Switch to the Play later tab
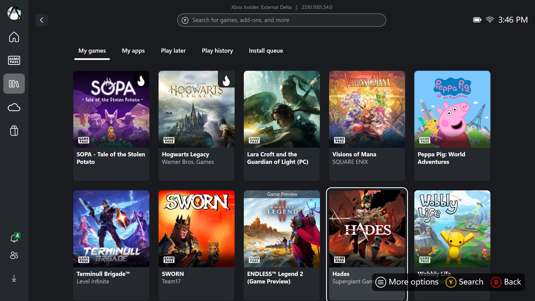This screenshot has height=301, width=535. (x=173, y=51)
